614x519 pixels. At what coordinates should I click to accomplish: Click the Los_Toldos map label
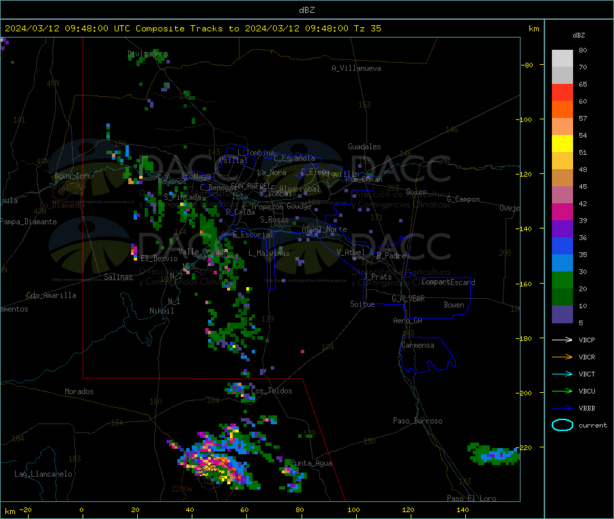(x=272, y=391)
